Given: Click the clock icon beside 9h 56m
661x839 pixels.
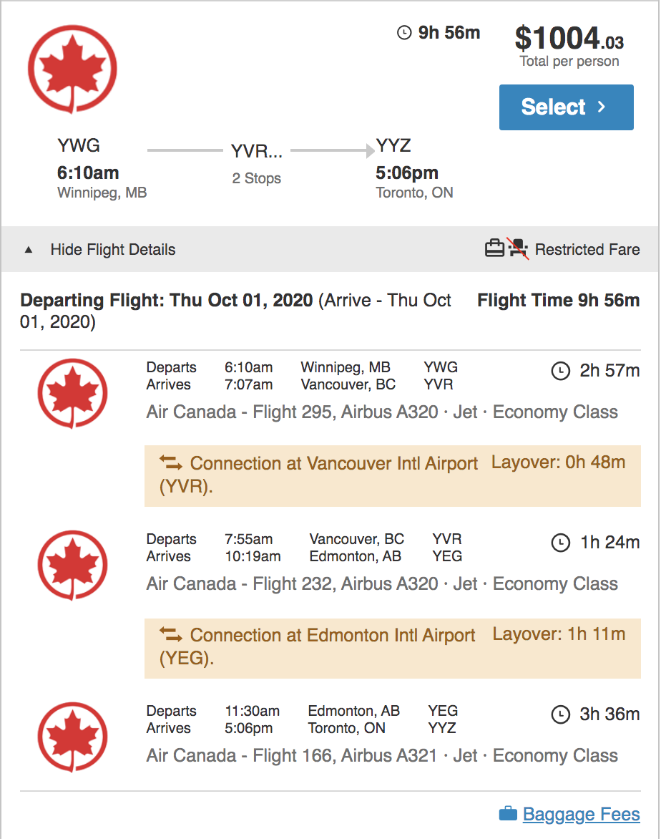Looking at the screenshot, I should 404,33.
